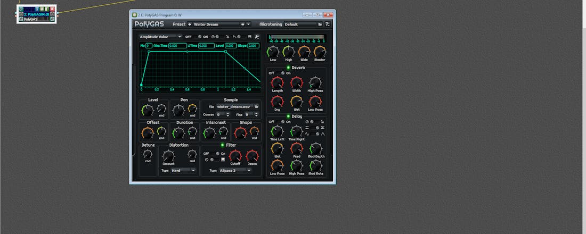Open the preset list dropdown arrow
586x234 pixels.
point(248,24)
